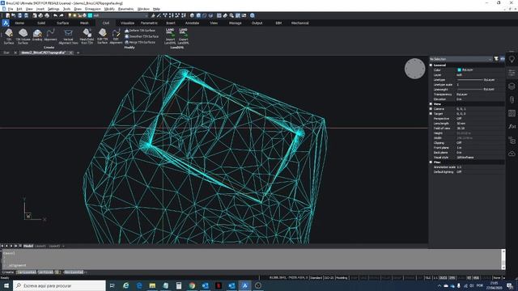Click the Windows search box

(59, 285)
